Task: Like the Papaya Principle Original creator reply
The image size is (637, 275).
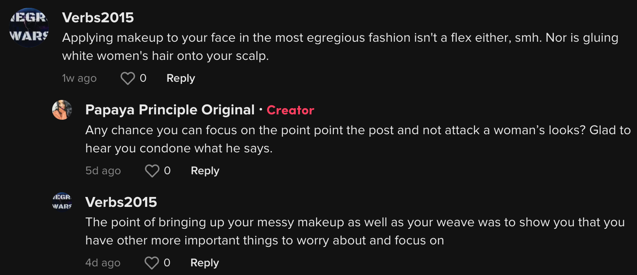Action: [152, 171]
